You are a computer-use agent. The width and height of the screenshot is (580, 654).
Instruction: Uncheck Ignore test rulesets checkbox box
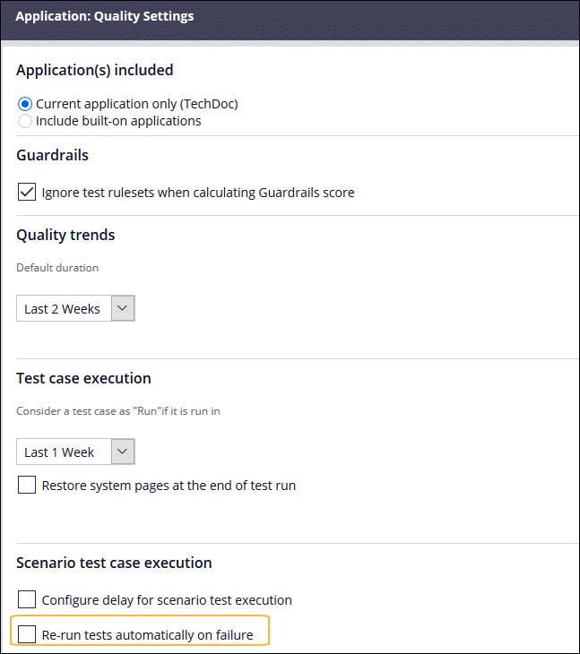[x=27, y=192]
